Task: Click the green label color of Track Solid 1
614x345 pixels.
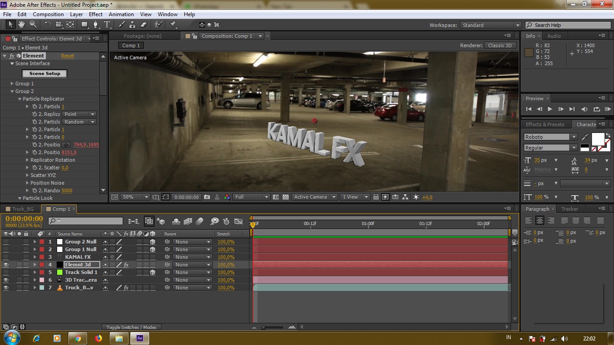Action: (59, 272)
